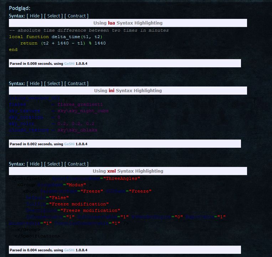Hide the lua code block
This screenshot has height=257, width=272.
click(35, 16)
